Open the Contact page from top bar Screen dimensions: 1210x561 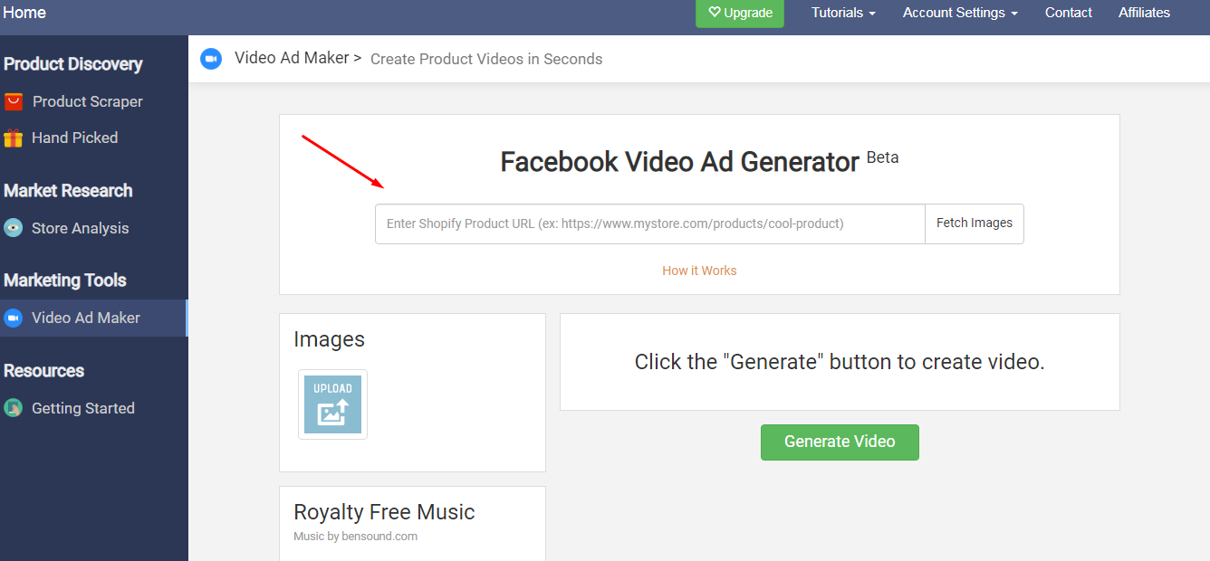click(x=1069, y=13)
